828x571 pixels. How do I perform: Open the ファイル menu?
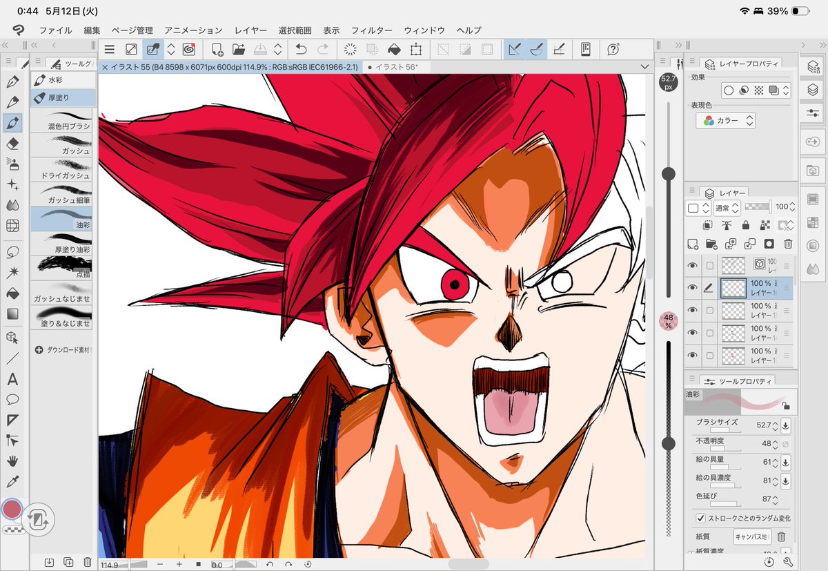(56, 30)
